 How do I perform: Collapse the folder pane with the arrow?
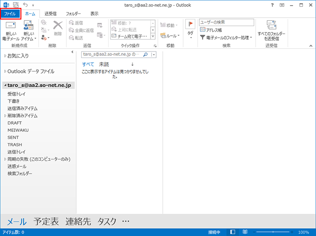(72, 52)
